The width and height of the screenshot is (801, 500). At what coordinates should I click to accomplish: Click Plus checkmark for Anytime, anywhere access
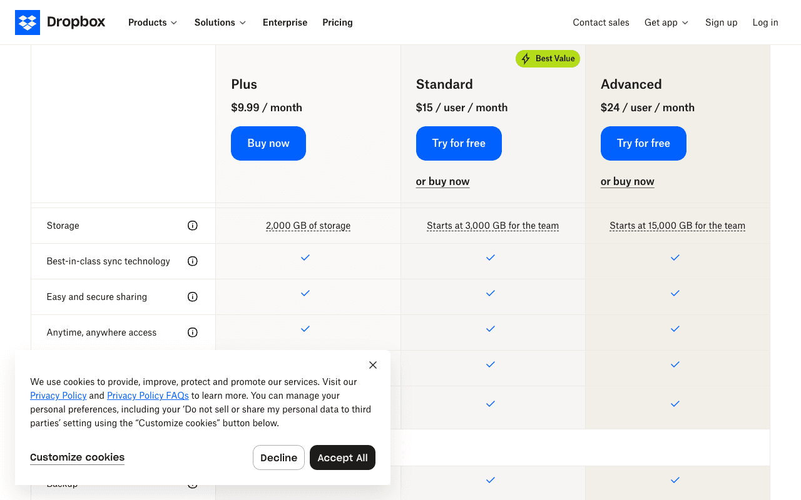tap(305, 329)
